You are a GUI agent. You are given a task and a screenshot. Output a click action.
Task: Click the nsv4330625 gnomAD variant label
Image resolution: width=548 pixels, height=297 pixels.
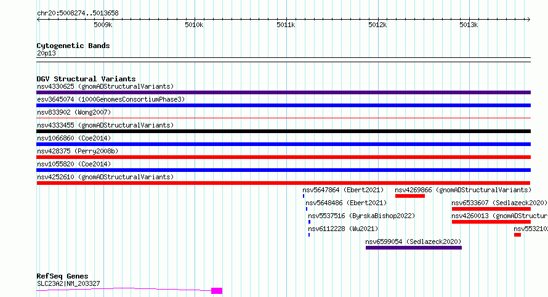pos(105,86)
